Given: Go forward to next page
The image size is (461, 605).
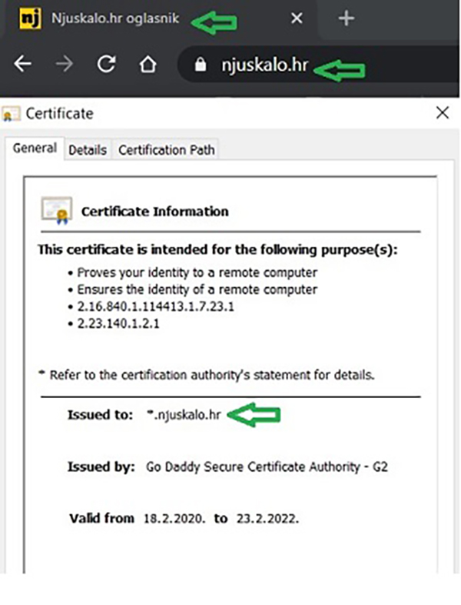Looking at the screenshot, I should (65, 64).
